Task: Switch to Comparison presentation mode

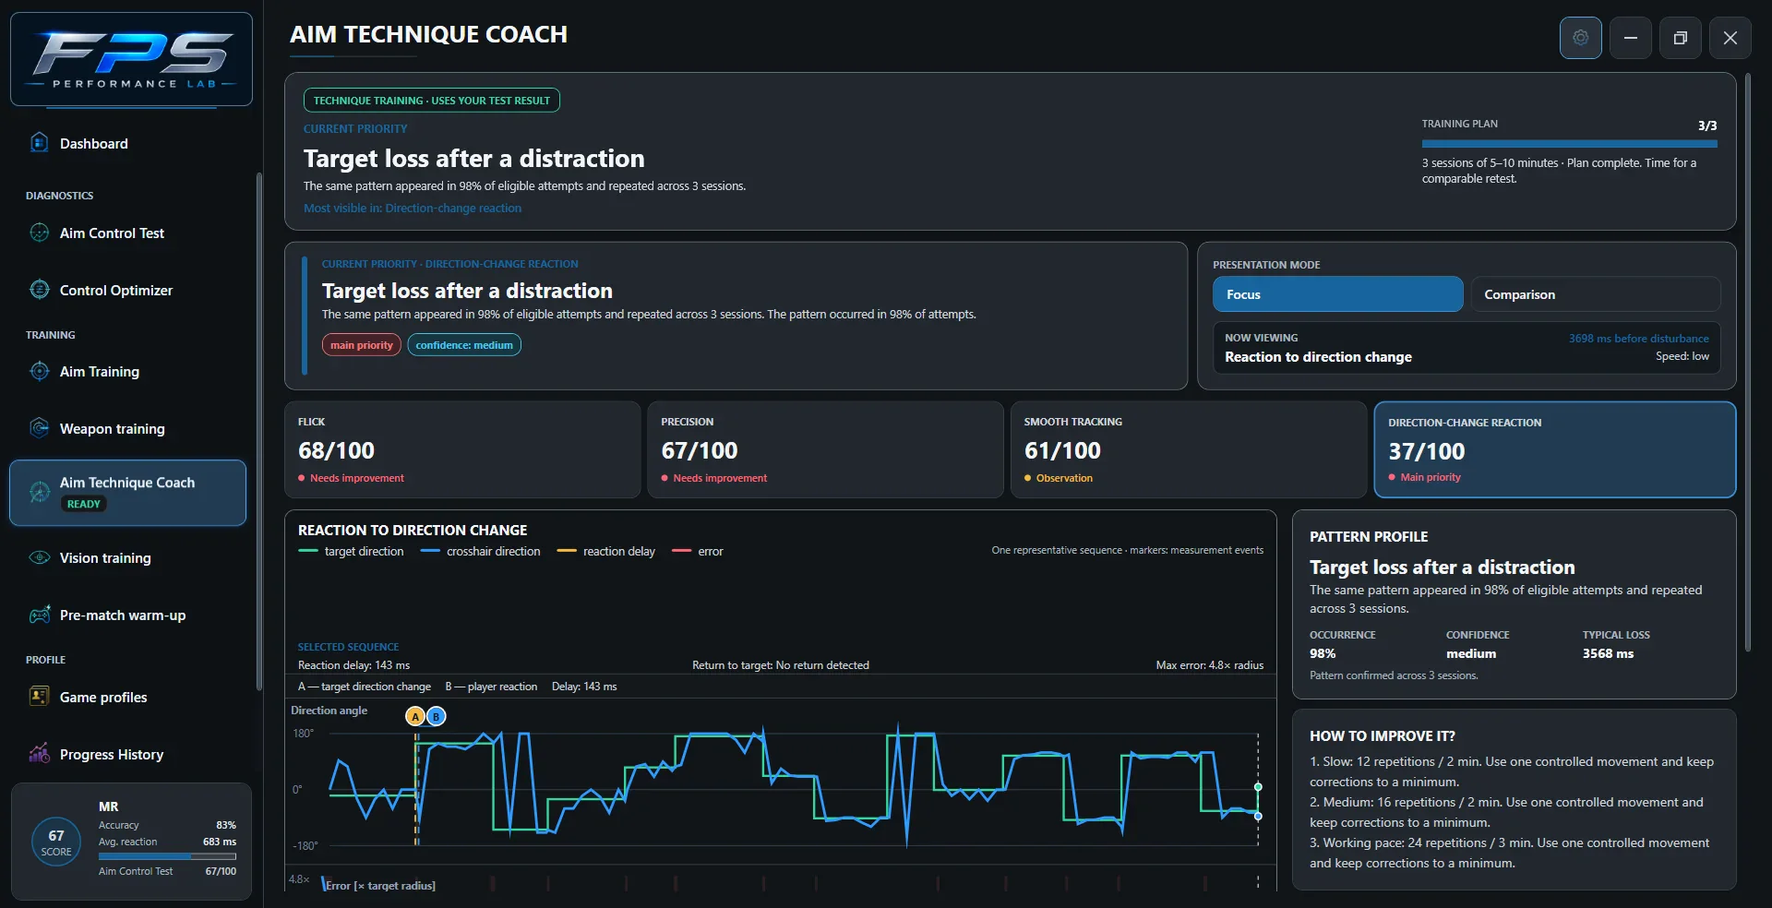Action: tap(1596, 294)
